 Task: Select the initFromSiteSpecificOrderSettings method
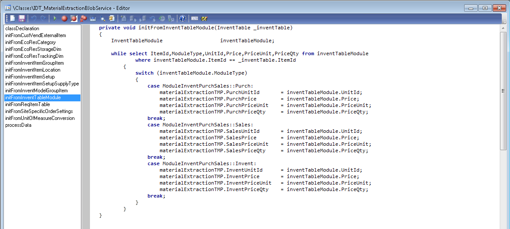[39, 111]
